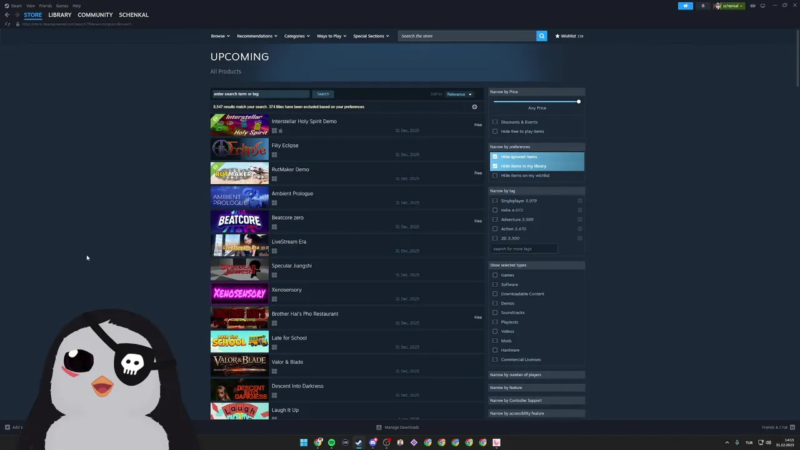Expand Narrow by number of players
The height and width of the screenshot is (450, 800).
coord(537,375)
